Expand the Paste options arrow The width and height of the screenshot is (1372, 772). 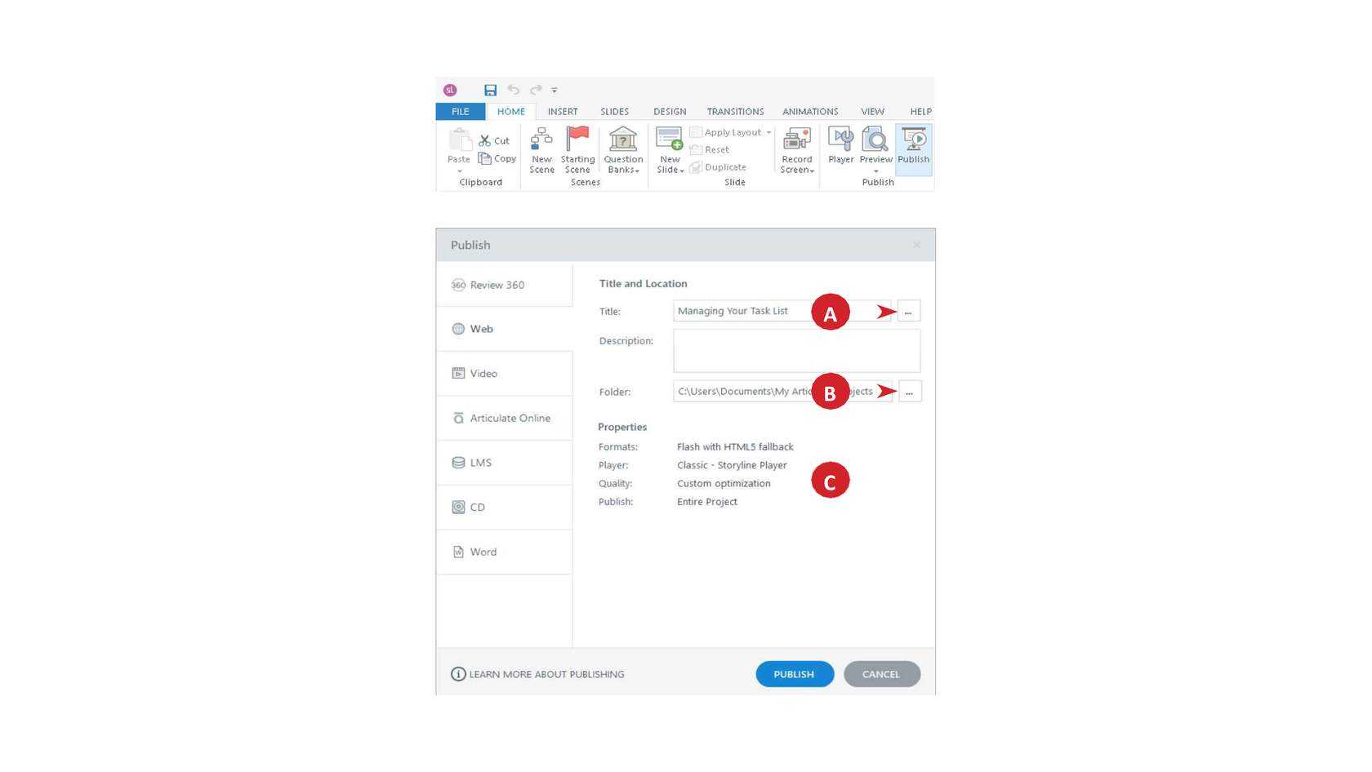[460, 171]
